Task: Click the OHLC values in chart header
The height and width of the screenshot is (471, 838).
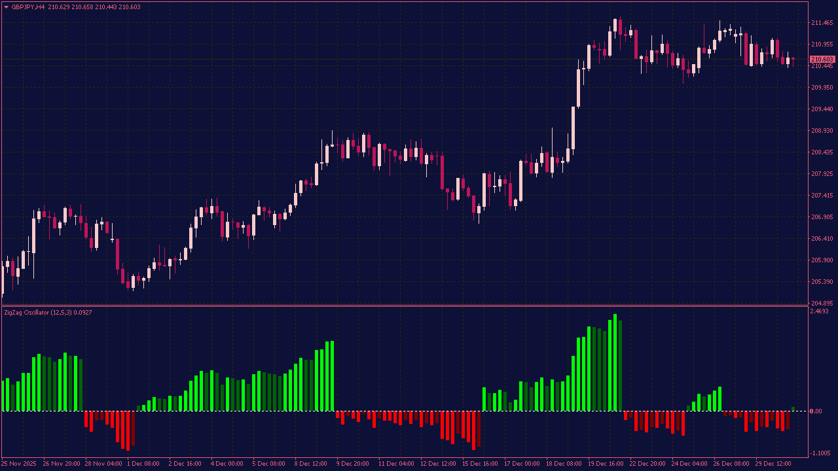Action: 94,7
